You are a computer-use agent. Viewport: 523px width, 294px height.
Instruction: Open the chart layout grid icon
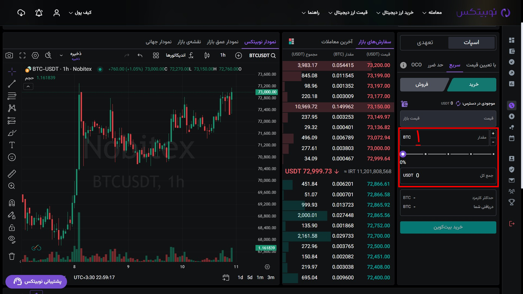[x=156, y=56]
